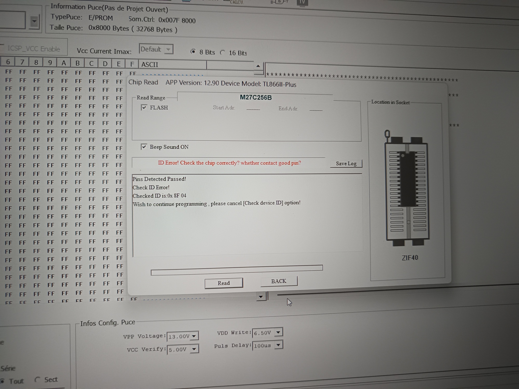Select the 8 Bits radio option
519x389 pixels.
coord(193,52)
